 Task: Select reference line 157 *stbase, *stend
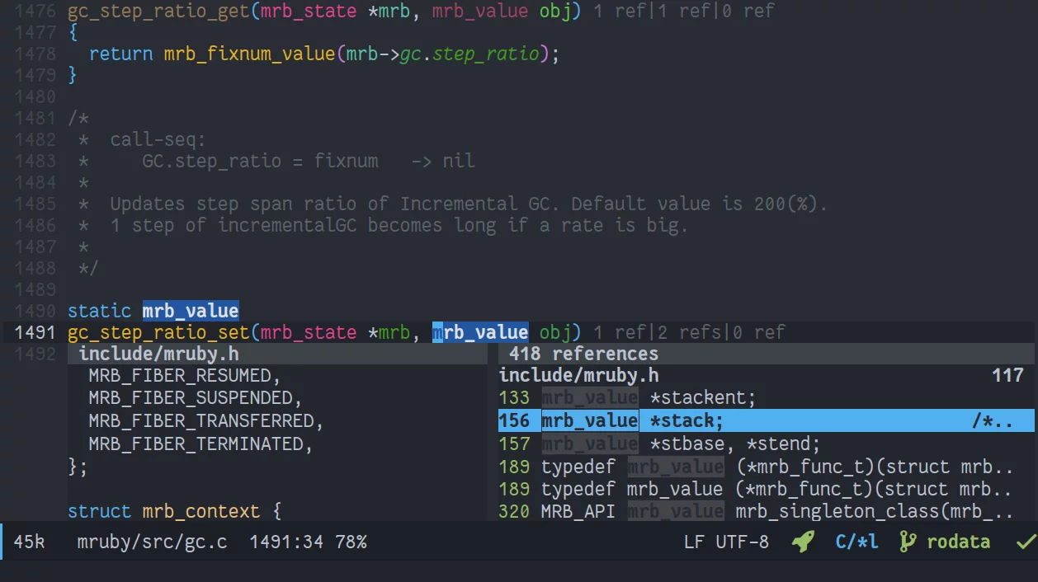point(766,444)
